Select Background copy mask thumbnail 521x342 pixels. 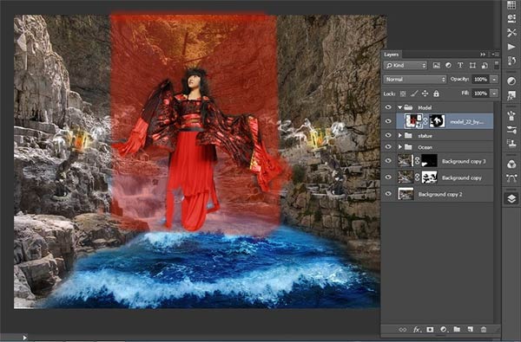click(x=429, y=177)
